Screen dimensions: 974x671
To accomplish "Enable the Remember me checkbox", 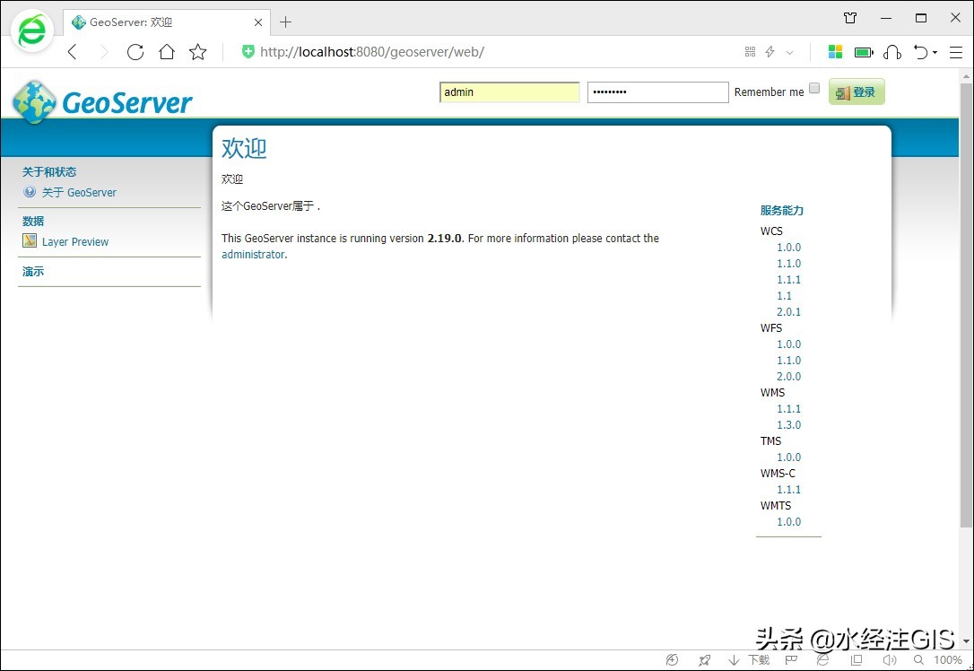I will point(814,88).
